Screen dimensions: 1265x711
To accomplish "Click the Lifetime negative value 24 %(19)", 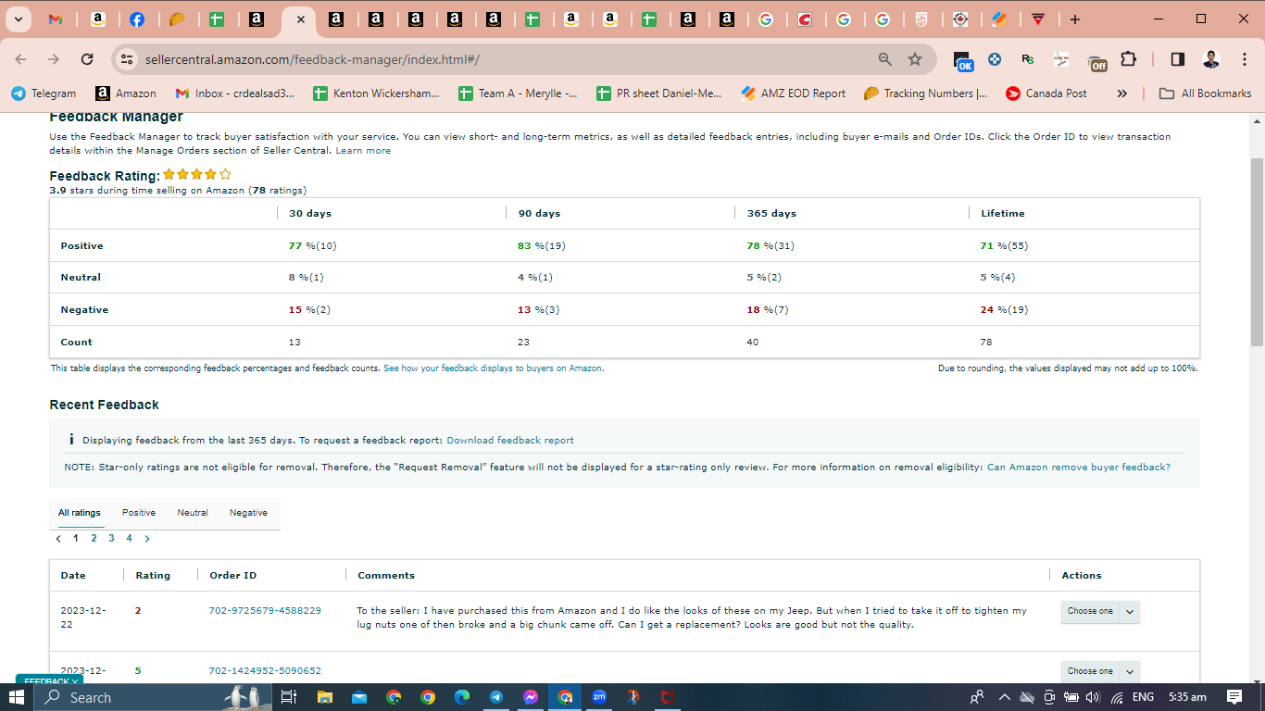I will [x=1004, y=310].
